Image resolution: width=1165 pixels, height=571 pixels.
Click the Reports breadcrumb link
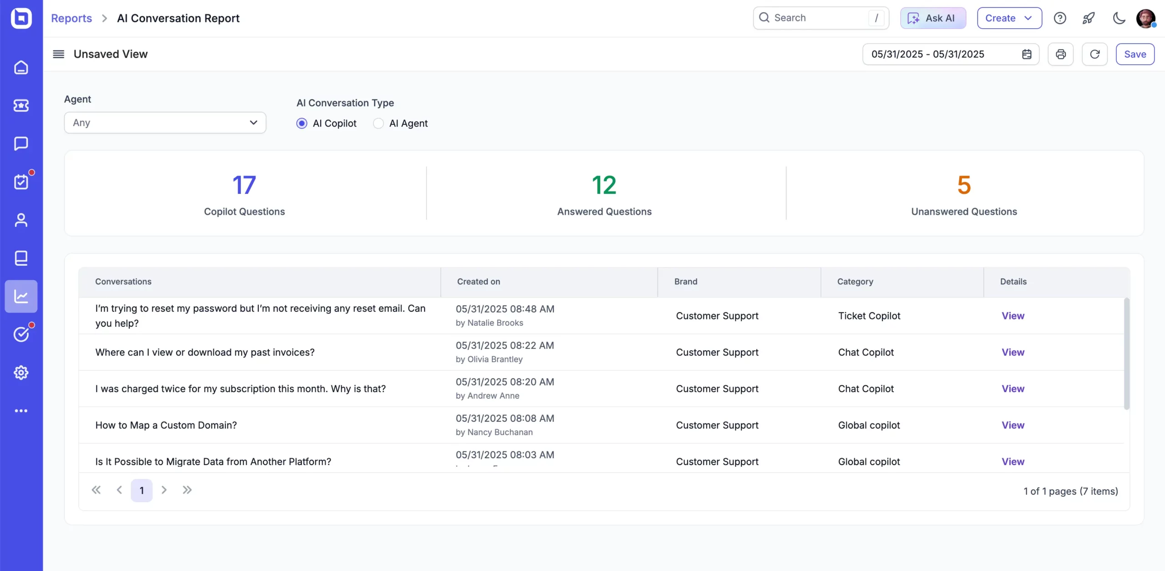[x=71, y=18]
